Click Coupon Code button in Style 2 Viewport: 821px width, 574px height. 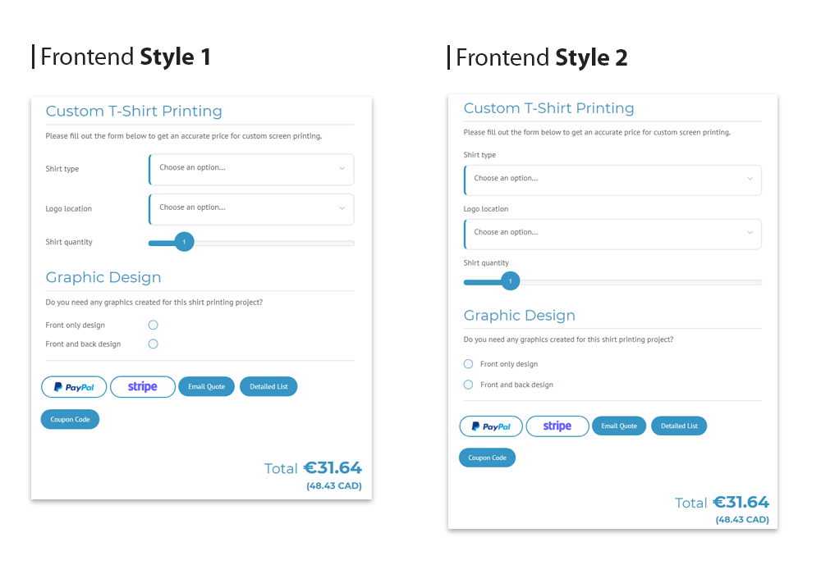point(487,458)
